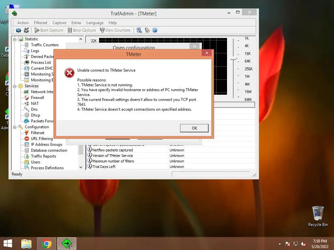Select Process List in the tree
This screenshot has width=334, height=250.
[x=41, y=62]
